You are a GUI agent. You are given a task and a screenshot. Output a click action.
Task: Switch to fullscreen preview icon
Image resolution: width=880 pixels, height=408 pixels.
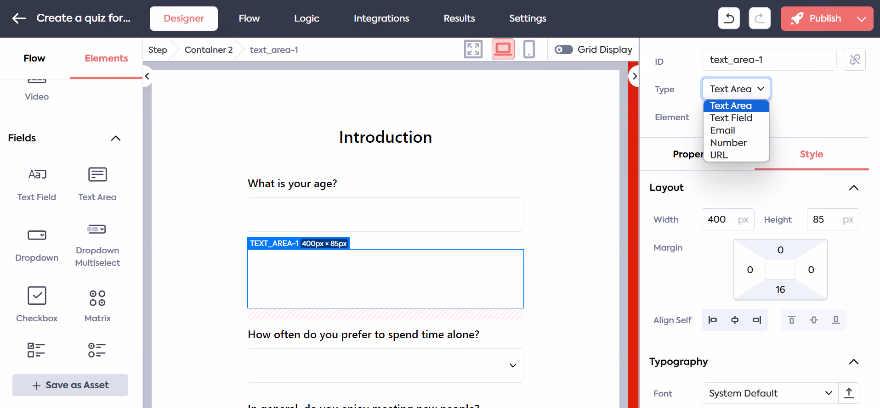pyautogui.click(x=473, y=49)
